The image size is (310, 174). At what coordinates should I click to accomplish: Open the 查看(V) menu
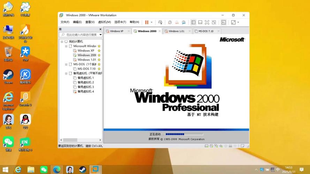click(x=90, y=22)
